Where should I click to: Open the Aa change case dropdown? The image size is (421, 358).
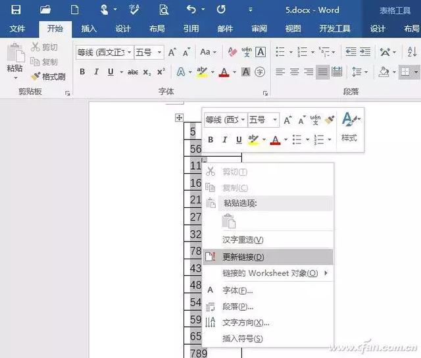(208, 52)
